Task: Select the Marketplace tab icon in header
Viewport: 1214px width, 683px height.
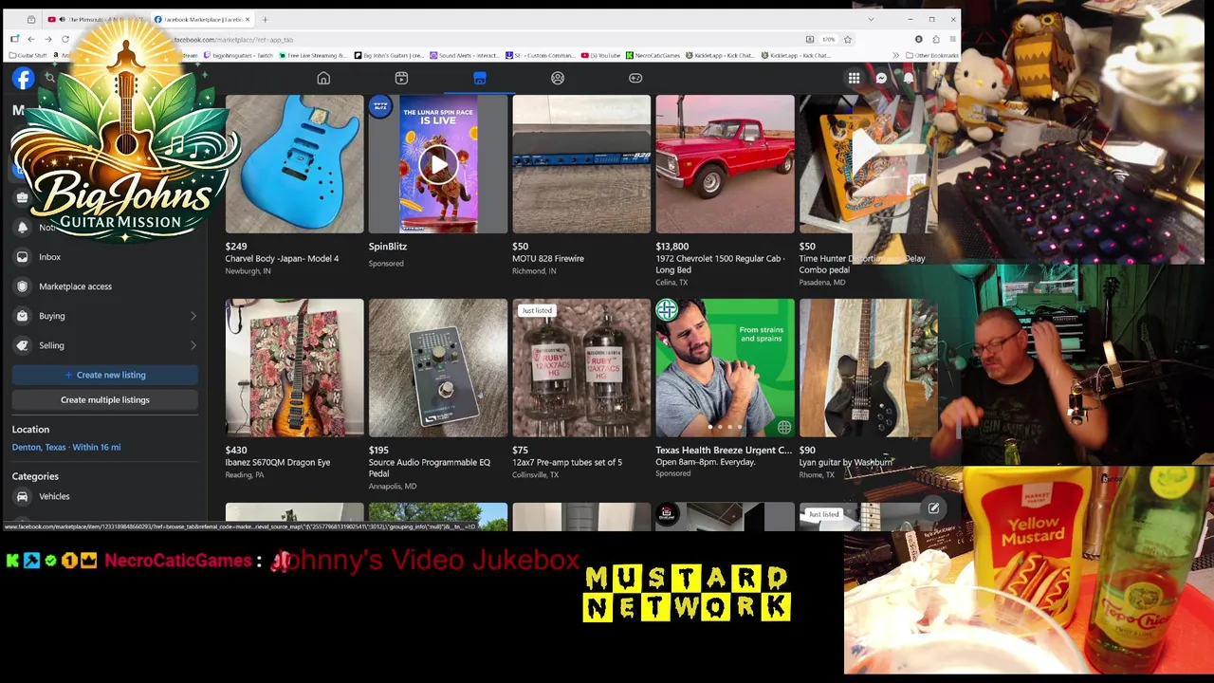Action: (x=479, y=78)
